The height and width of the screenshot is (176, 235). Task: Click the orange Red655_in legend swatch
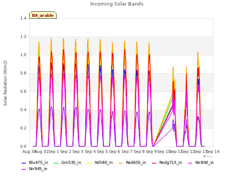(121, 163)
